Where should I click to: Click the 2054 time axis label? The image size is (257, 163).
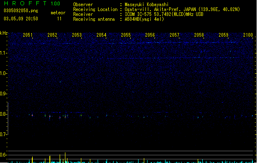[x=101, y=35]
